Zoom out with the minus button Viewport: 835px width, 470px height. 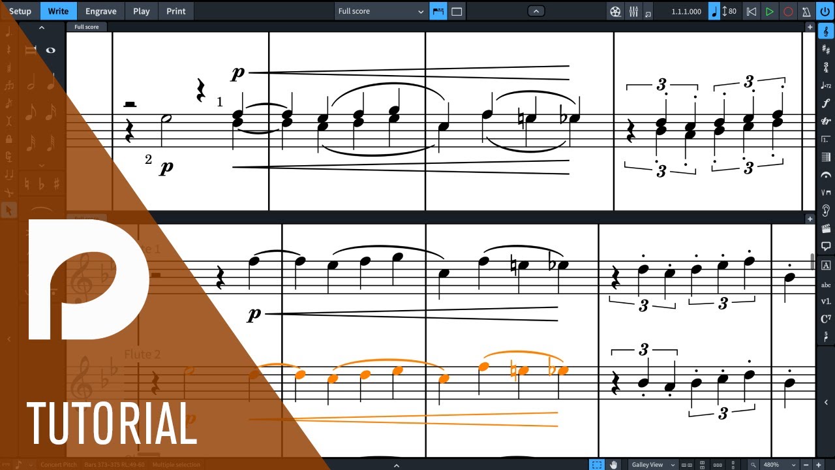pyautogui.click(x=806, y=465)
